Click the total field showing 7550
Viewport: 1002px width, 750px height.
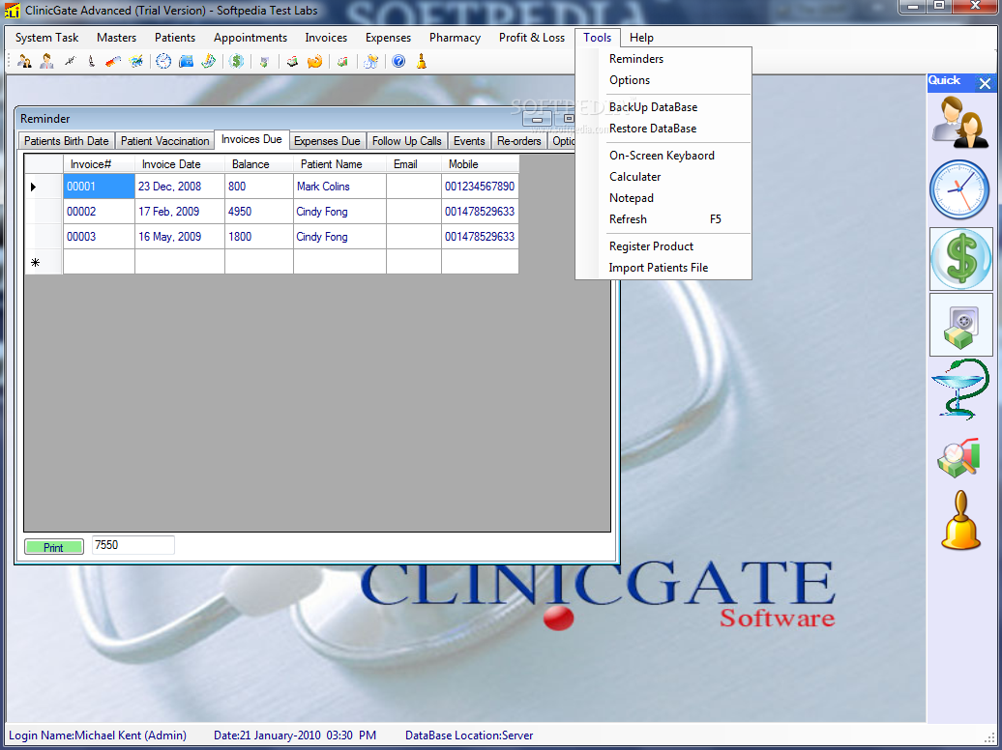[133, 545]
